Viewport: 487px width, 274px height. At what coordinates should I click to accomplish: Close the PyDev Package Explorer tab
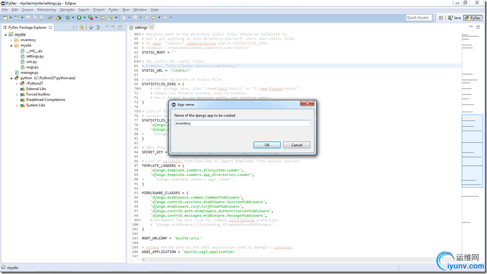coord(50,27)
